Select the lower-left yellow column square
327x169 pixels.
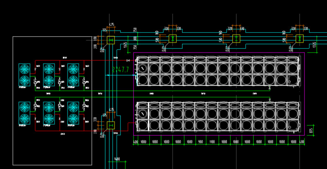click(111, 125)
